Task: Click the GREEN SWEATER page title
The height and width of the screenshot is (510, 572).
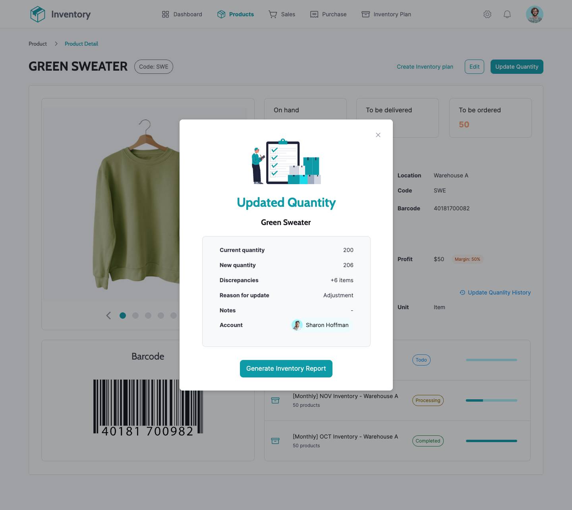Action: (78, 67)
